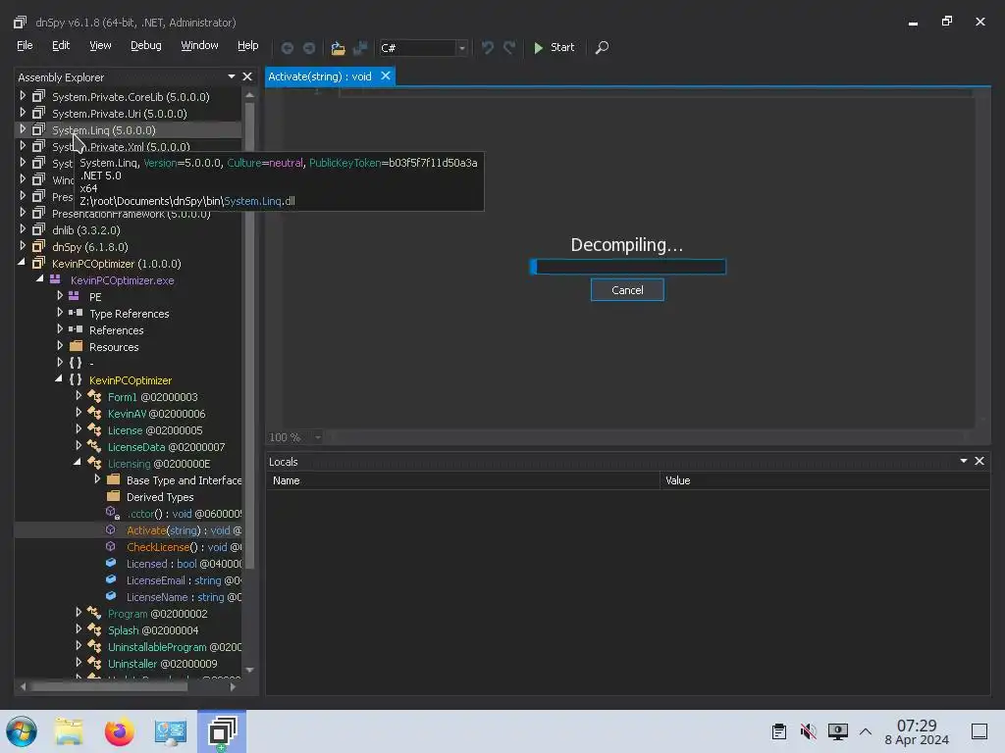Open the C# language dropdown

pyautogui.click(x=461, y=48)
